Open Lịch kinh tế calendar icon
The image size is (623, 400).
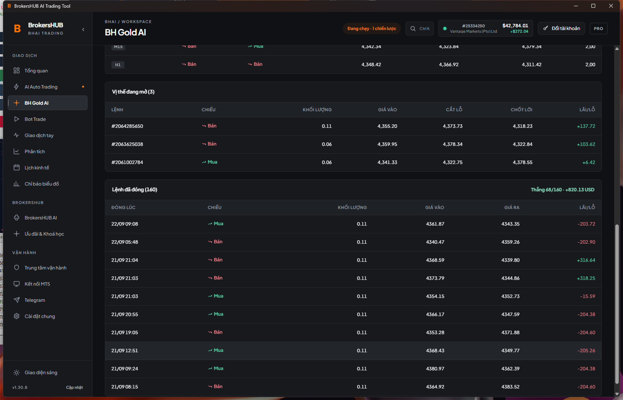pyautogui.click(x=17, y=167)
